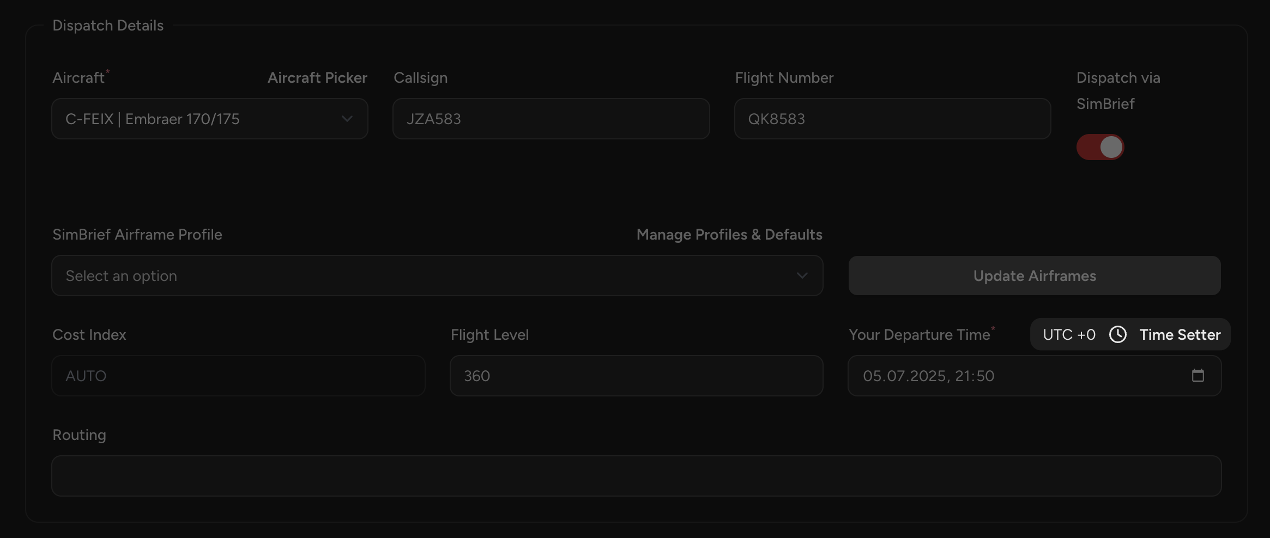Click the clock icon in Time Setter
Screen dimensions: 1270x538
coord(1118,334)
